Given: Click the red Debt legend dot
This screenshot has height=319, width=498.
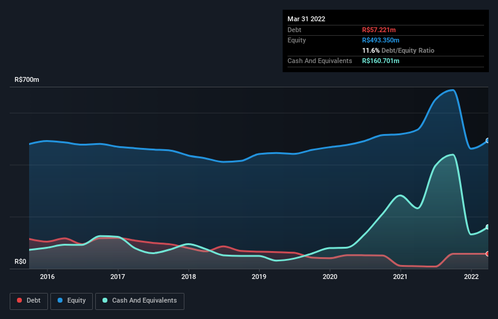Looking at the screenshot, I should click(19, 300).
